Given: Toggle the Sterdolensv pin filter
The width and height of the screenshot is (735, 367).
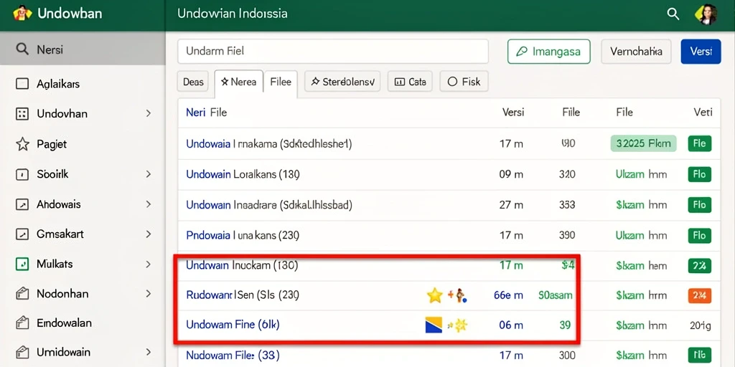Looking at the screenshot, I should [342, 82].
